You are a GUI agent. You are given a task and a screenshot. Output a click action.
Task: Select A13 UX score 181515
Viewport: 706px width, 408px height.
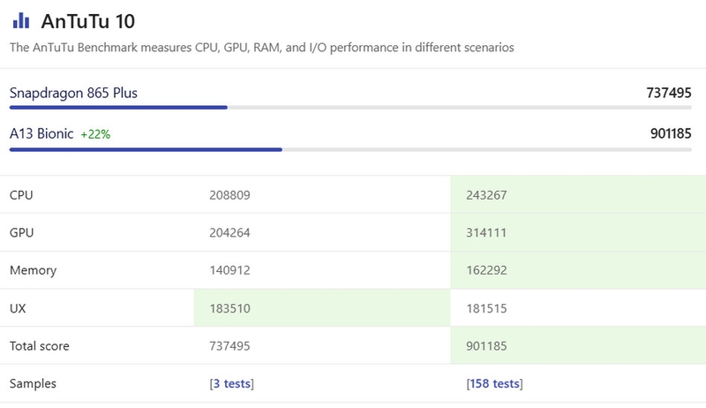point(486,308)
